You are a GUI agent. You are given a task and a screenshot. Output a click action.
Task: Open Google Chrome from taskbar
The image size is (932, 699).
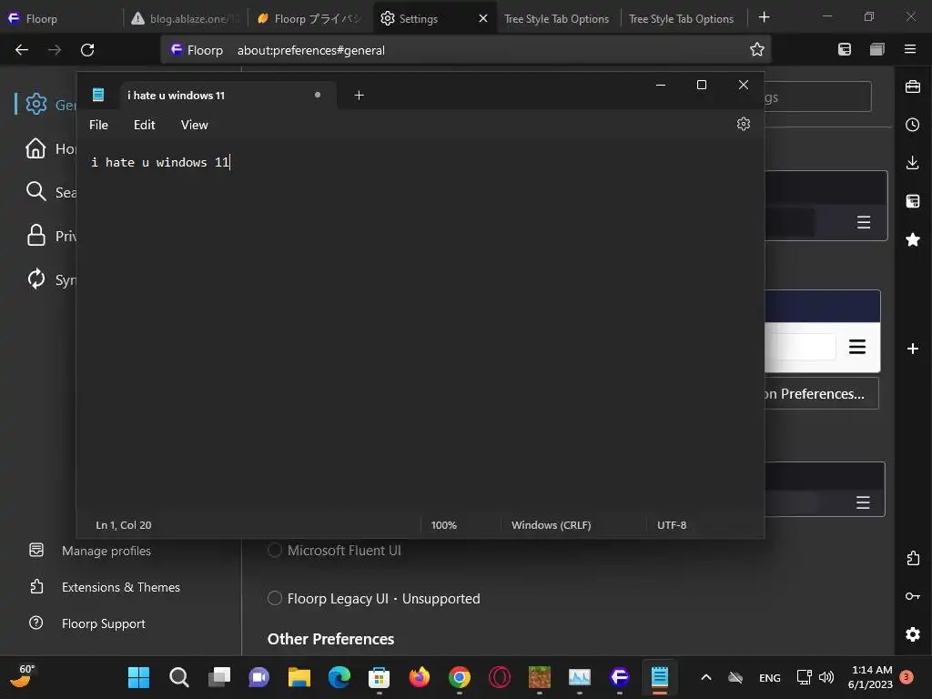point(459,677)
